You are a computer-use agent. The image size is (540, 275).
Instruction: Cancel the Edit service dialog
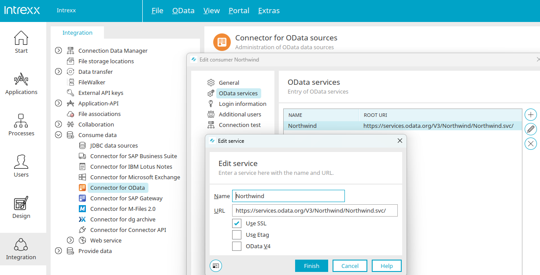coord(350,266)
